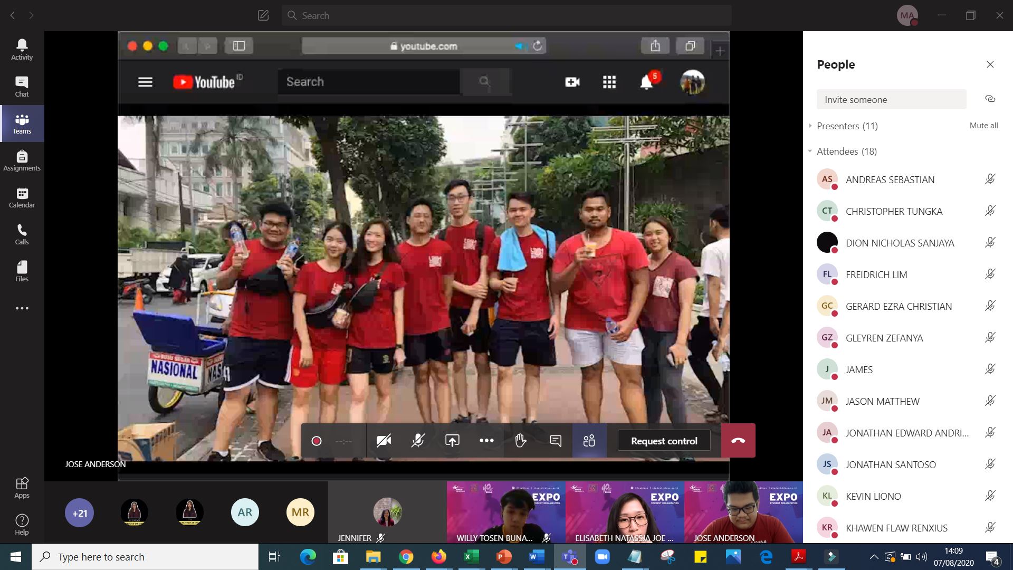Open the Calendar view
The height and width of the screenshot is (570, 1013).
tap(22, 197)
